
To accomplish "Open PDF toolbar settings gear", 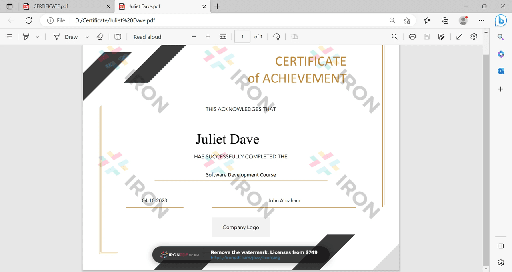I will pos(474,36).
